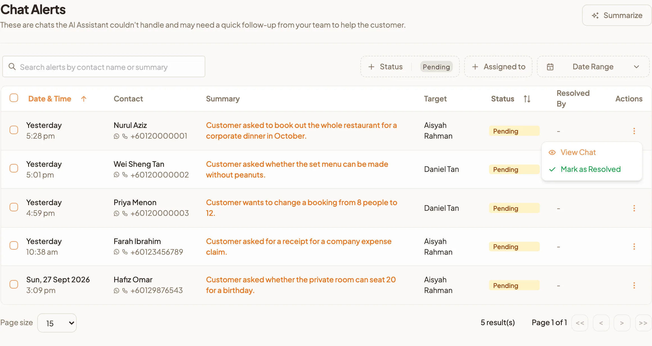652x346 pixels.
Task: Click phone icon beside +60120000001
Action: (125, 136)
